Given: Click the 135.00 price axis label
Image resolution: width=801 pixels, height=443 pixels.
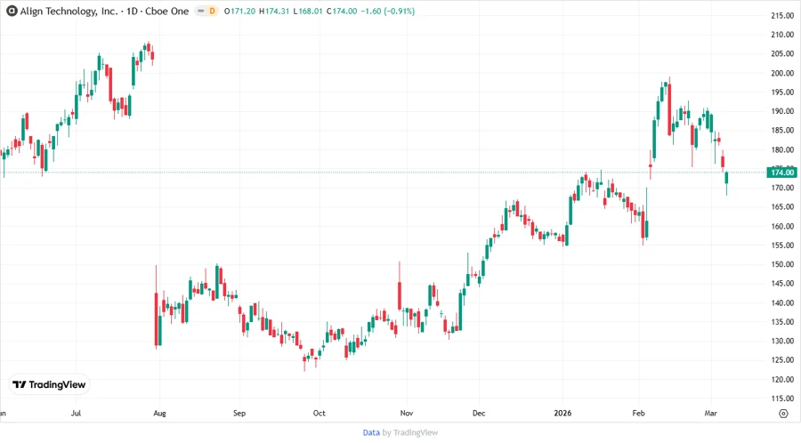Looking at the screenshot, I should 782,322.
